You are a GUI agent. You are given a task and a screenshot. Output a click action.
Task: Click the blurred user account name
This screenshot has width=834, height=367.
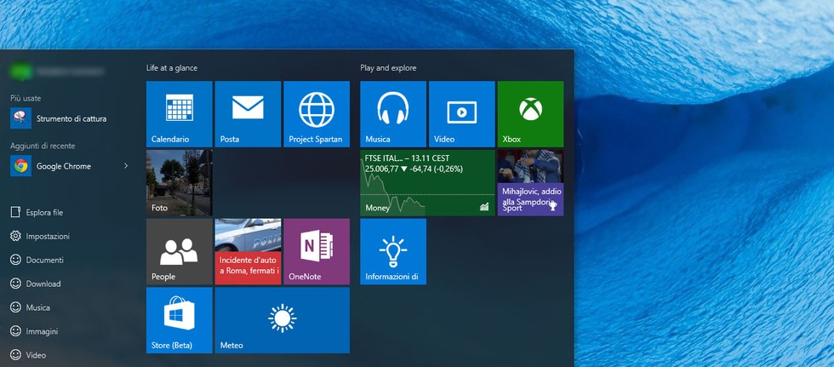tap(70, 70)
